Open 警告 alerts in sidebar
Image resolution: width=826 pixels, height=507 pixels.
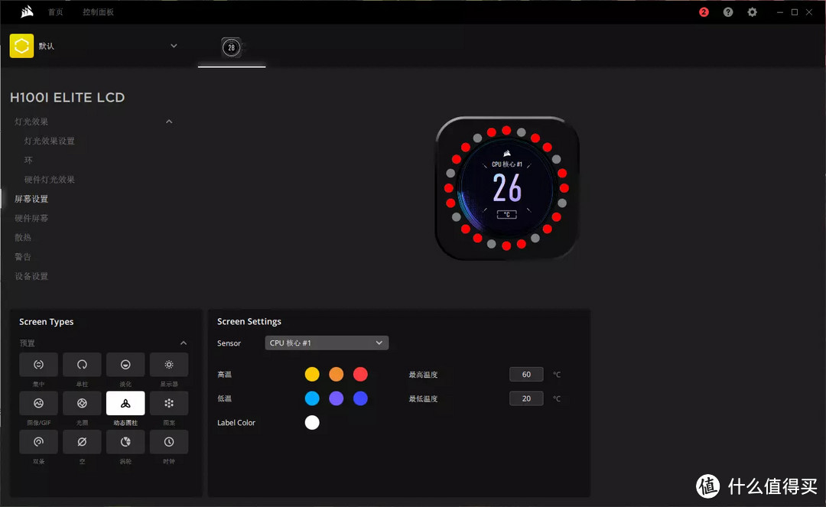(23, 256)
